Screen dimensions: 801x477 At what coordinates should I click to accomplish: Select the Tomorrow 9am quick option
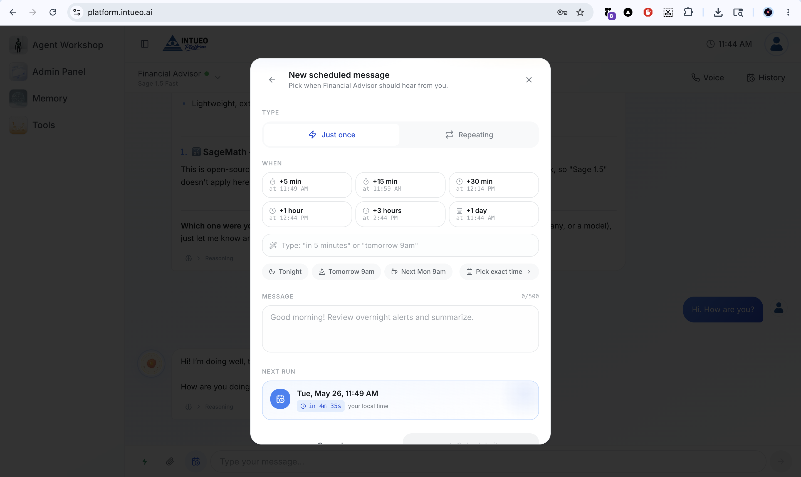pos(346,272)
